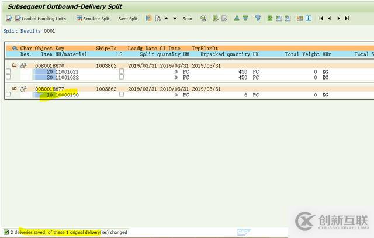Click the Scan button
374x238 pixels.
point(187,19)
